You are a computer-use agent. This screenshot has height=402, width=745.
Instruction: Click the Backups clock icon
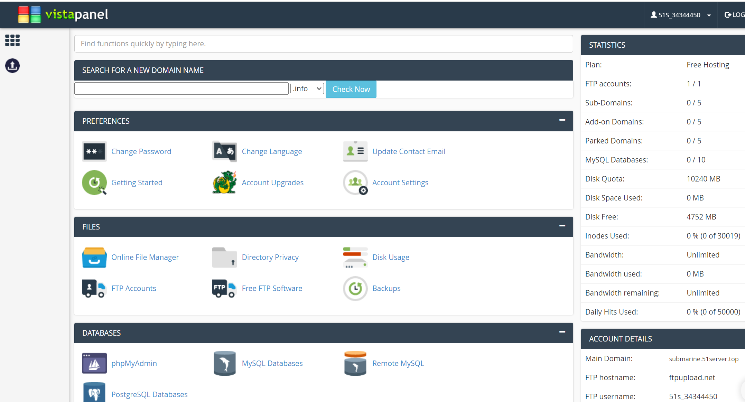click(355, 288)
